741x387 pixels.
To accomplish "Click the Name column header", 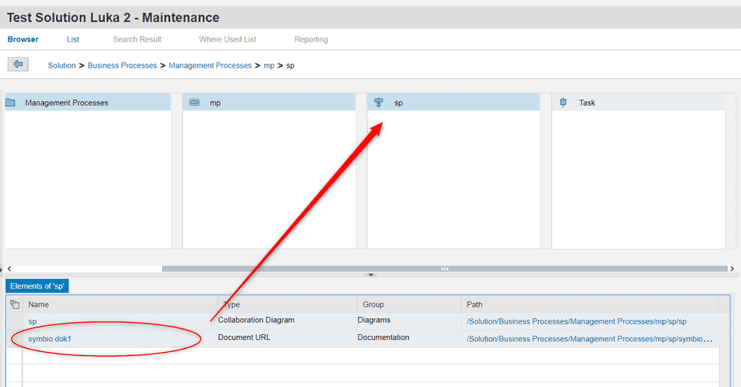I will click(x=38, y=304).
